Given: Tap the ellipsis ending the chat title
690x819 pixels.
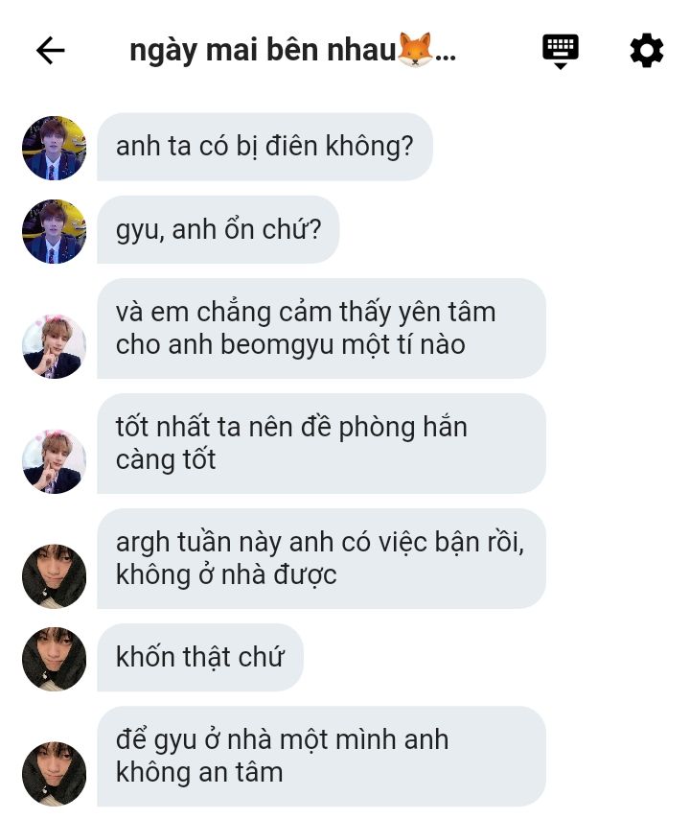Looking at the screenshot, I should click(x=446, y=57).
